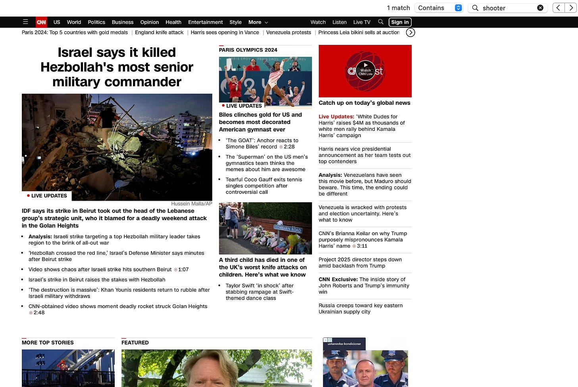Open third child died knife attack story
Screen dimensions: 578x387
pyautogui.click(x=263, y=267)
